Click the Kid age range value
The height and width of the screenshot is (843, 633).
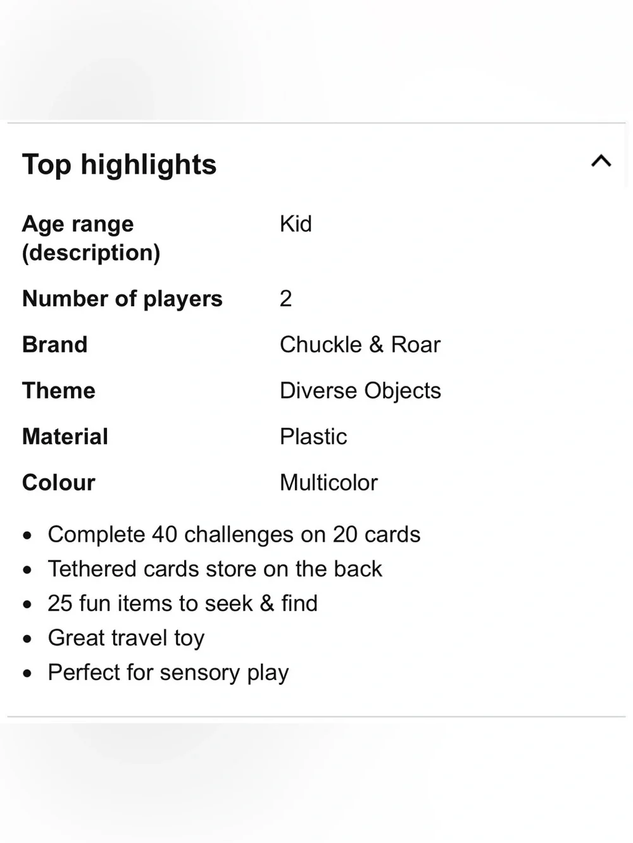coord(296,224)
